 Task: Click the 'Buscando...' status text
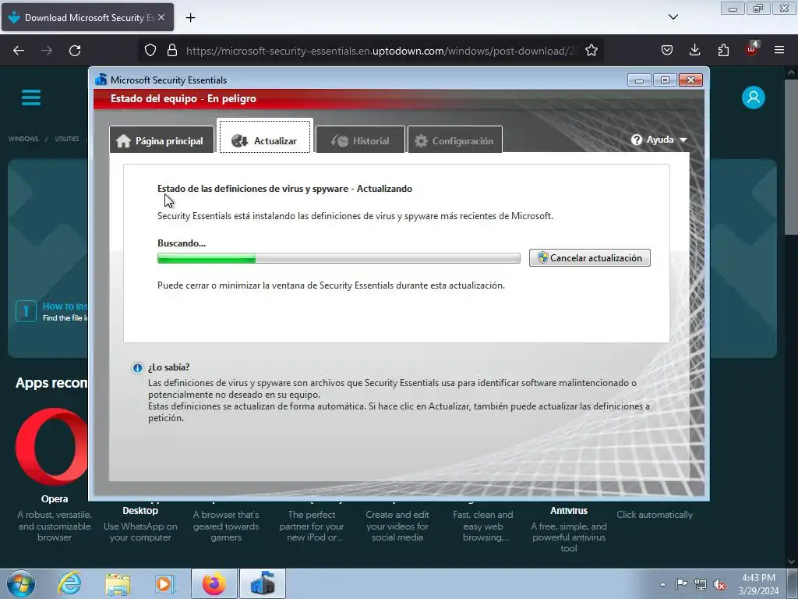pyautogui.click(x=181, y=243)
